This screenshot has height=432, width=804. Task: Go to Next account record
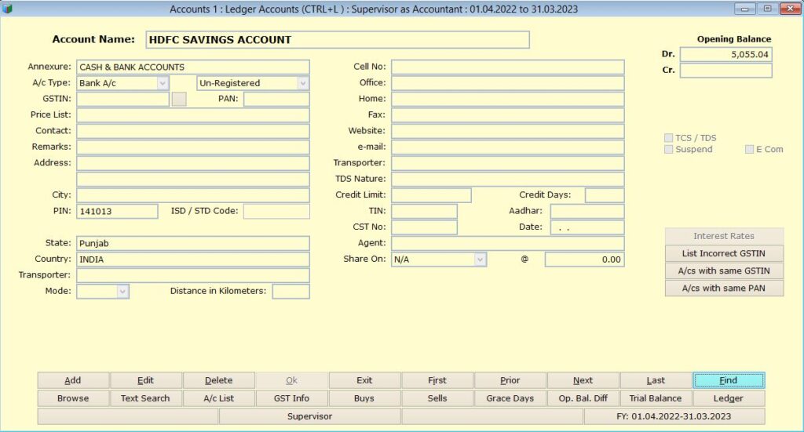(x=583, y=380)
